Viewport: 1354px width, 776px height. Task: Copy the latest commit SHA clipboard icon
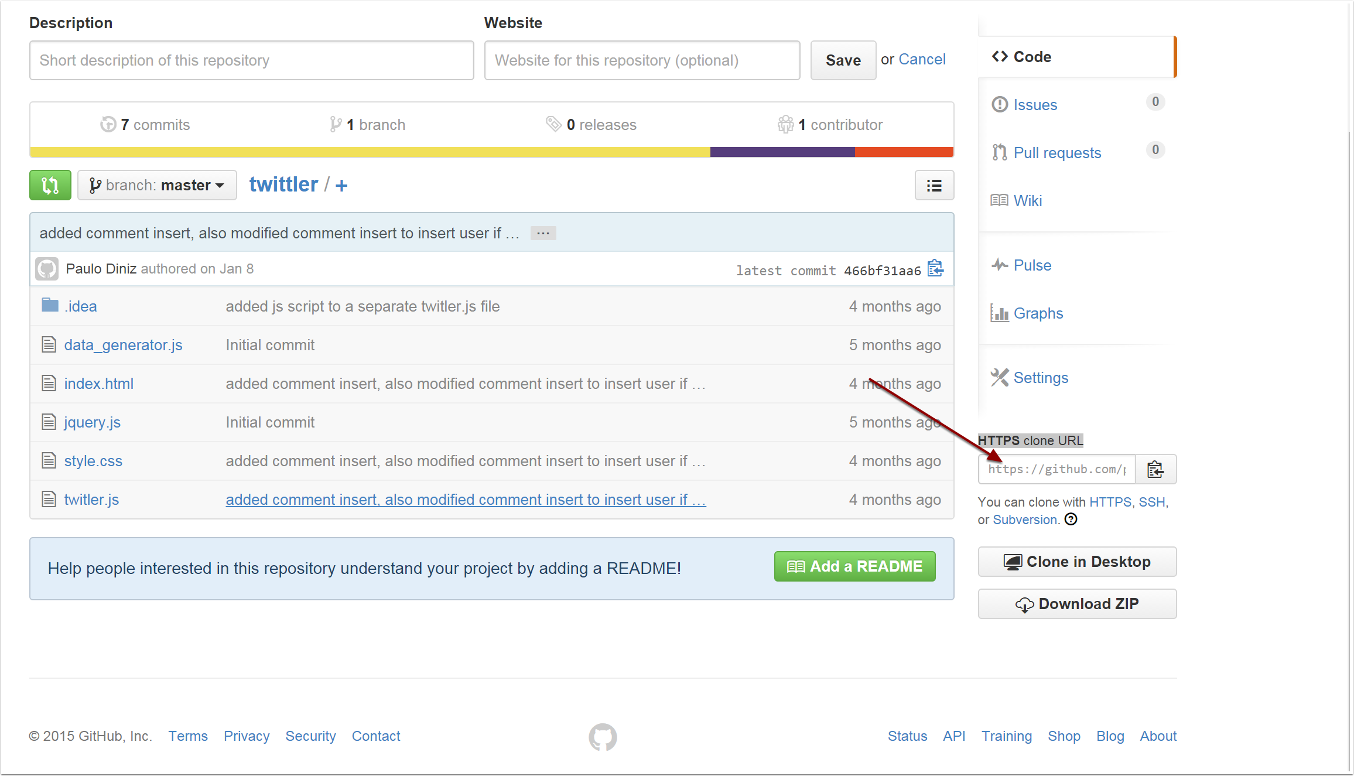935,269
